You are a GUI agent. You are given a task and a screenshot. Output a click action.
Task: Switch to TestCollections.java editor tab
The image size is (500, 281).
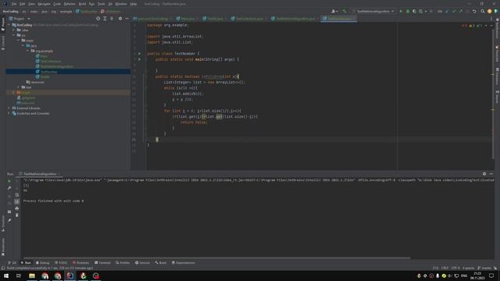pyautogui.click(x=249, y=19)
